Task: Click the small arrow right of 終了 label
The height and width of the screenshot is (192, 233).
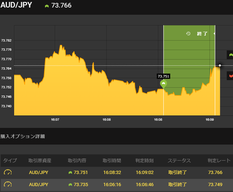Action: click(x=215, y=33)
